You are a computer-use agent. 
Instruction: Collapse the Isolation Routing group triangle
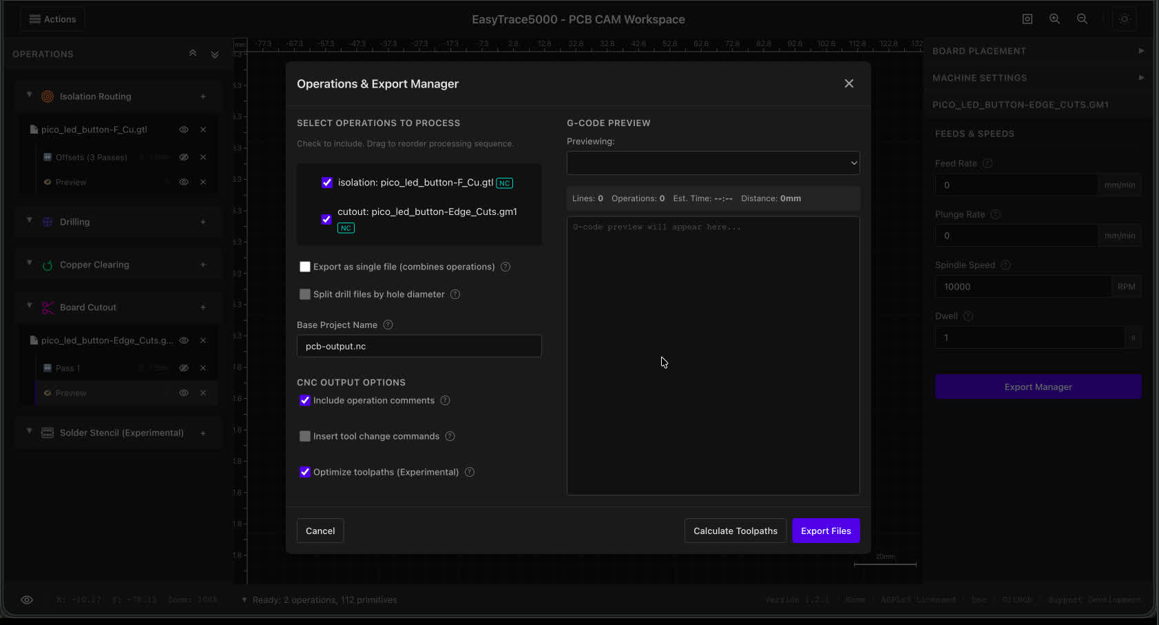[x=30, y=95]
